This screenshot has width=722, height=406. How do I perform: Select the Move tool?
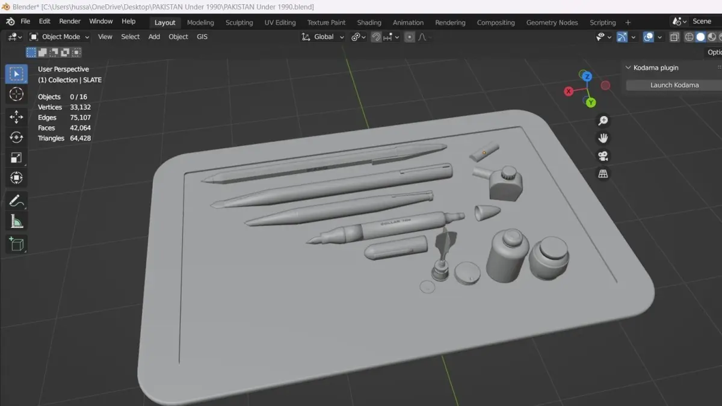pyautogui.click(x=16, y=117)
